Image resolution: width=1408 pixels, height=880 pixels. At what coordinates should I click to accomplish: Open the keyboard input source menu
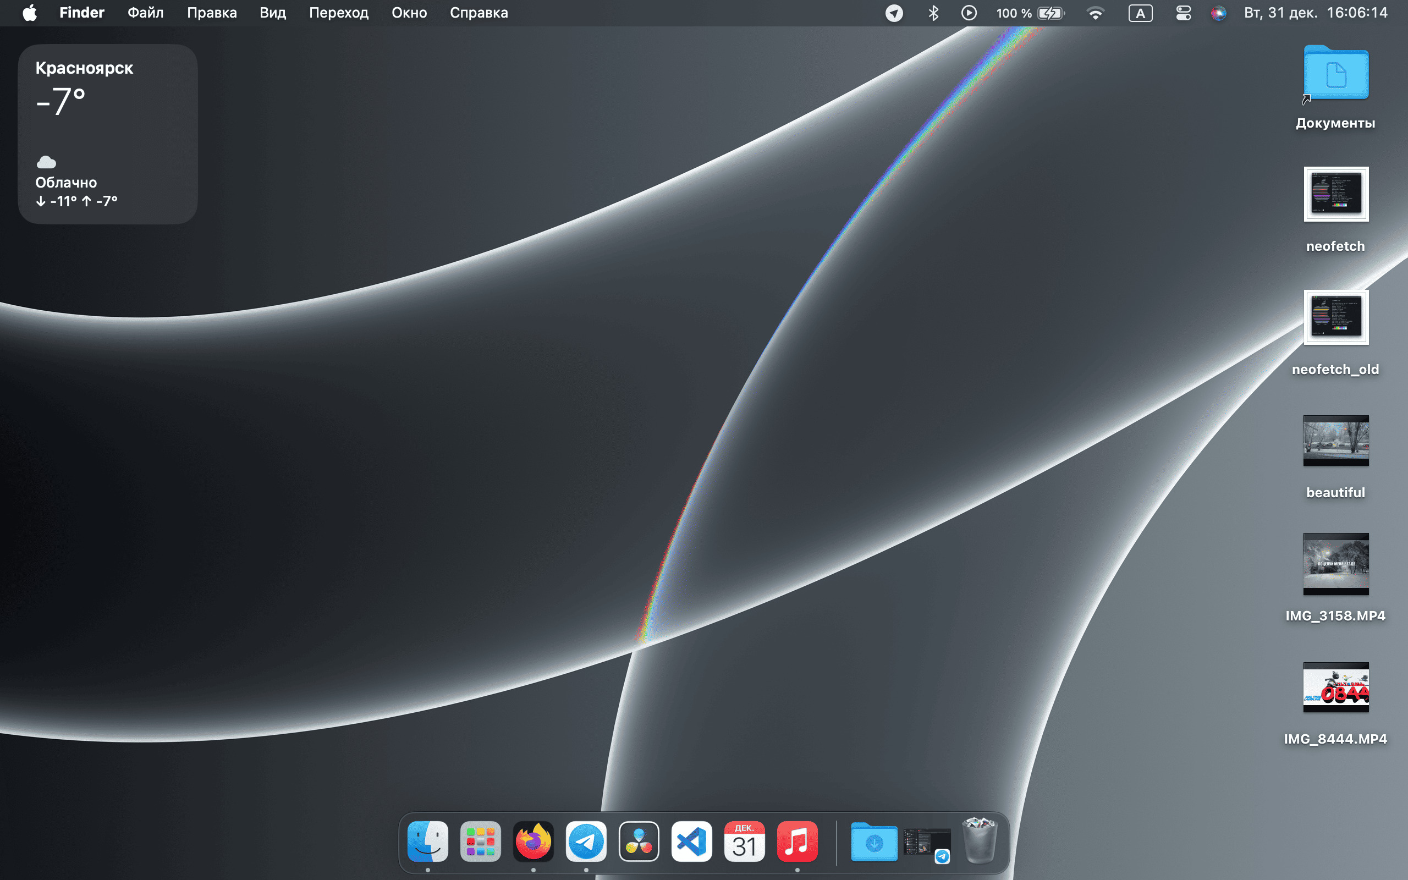tap(1140, 13)
